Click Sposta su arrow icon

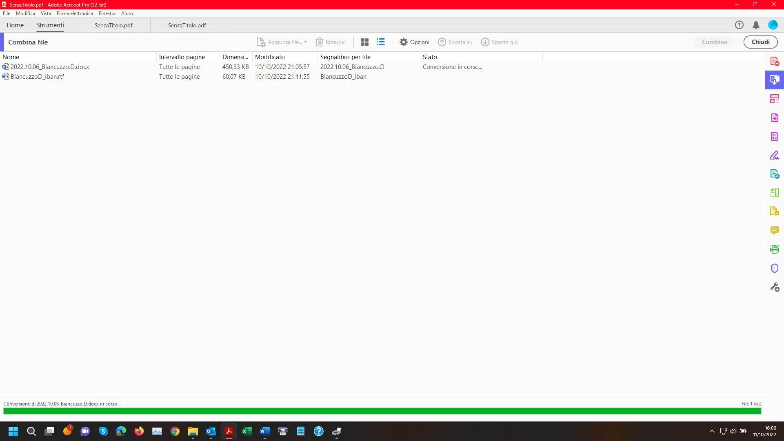point(442,42)
